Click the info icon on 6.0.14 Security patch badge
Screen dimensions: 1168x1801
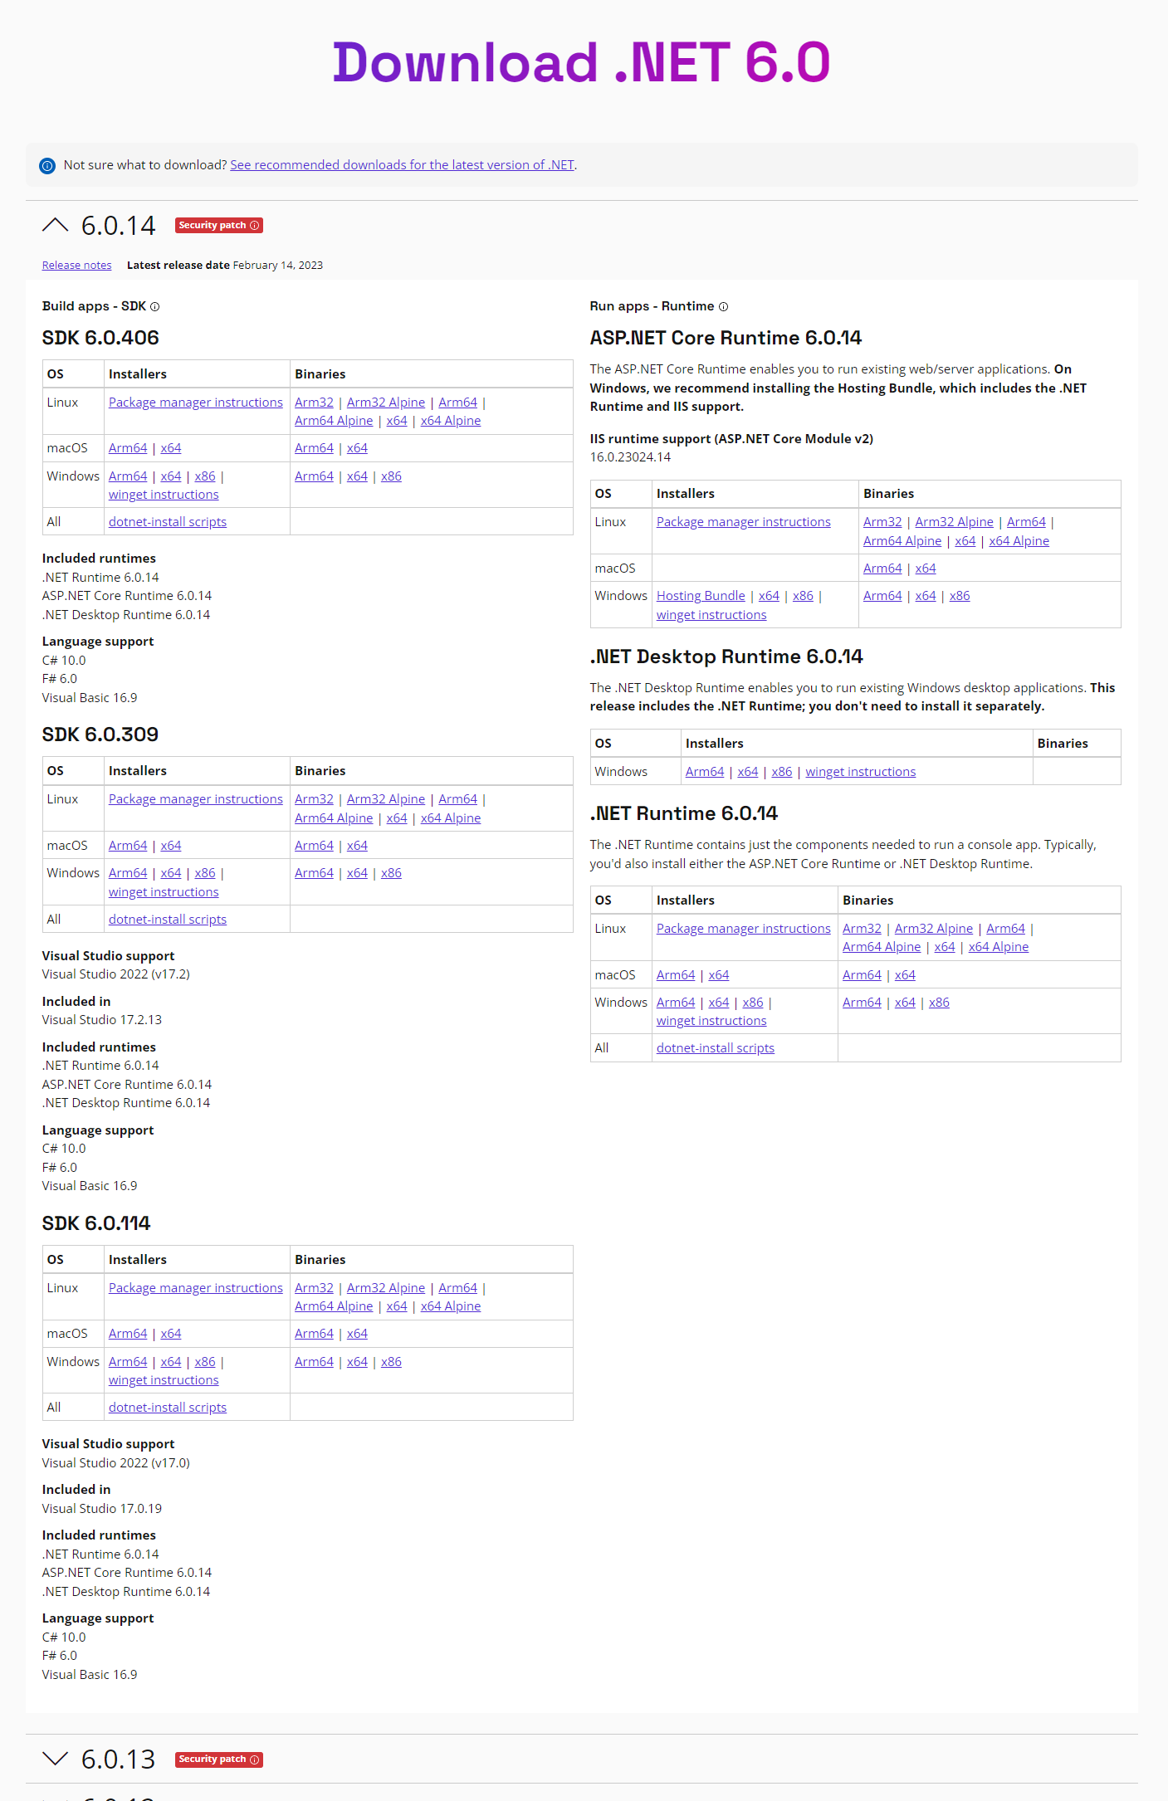pos(255,225)
